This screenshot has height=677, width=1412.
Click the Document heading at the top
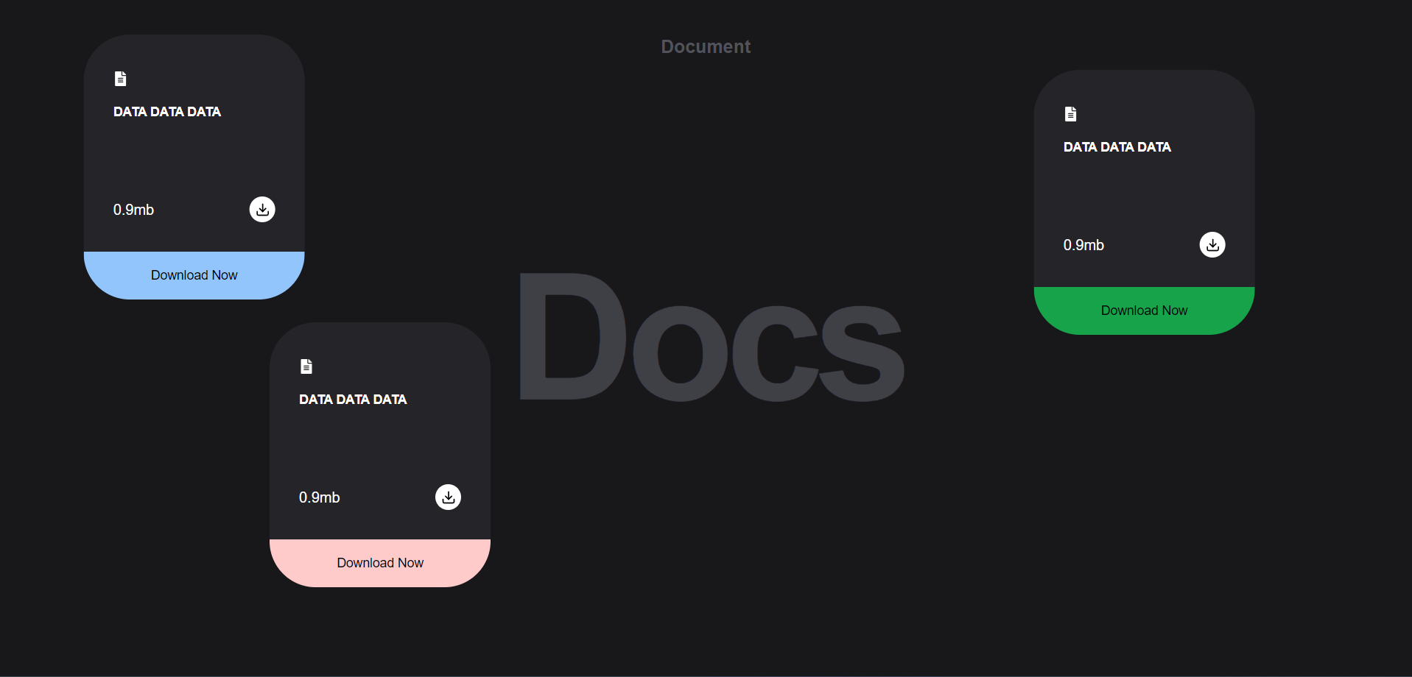click(x=705, y=46)
